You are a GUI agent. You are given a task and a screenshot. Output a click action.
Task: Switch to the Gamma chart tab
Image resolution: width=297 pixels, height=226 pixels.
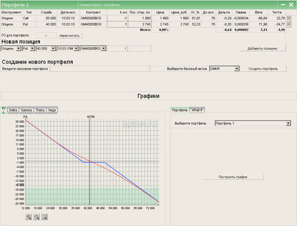click(26, 110)
